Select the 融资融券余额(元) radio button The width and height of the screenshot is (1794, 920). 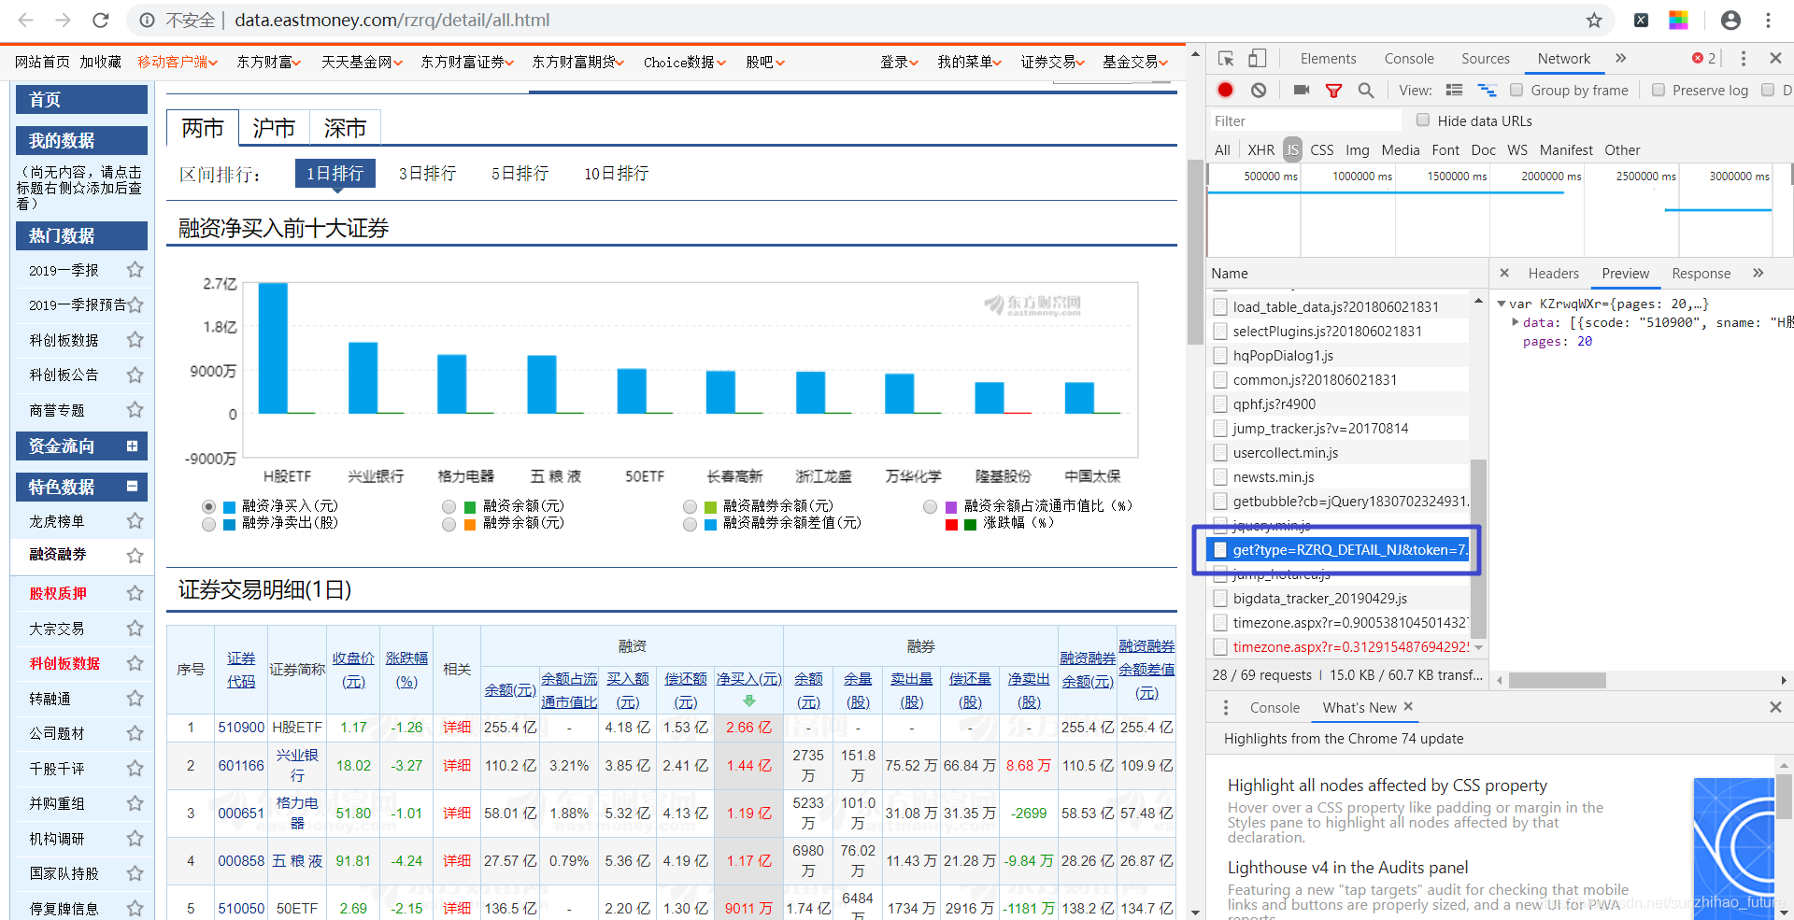(690, 506)
